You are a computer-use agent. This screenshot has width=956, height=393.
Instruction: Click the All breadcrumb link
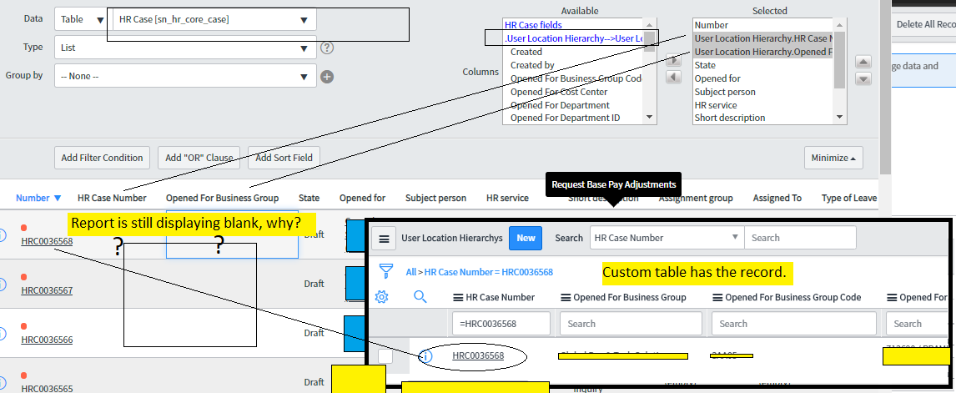coord(411,272)
